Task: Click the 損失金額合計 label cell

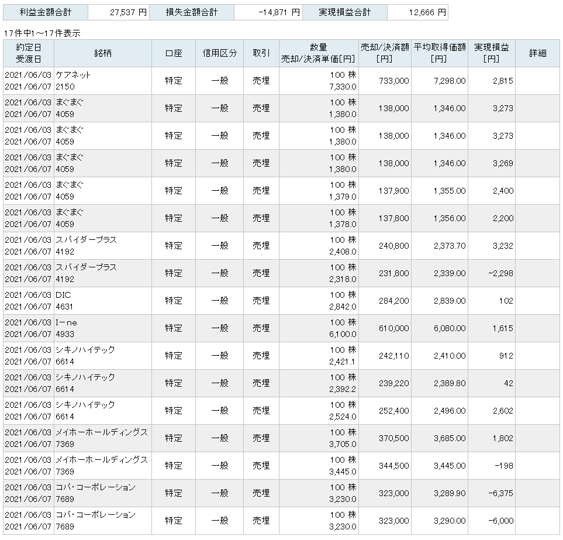Action: click(x=192, y=12)
